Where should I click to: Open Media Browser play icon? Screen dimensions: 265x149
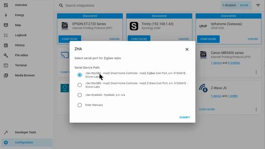pyautogui.click(x=6, y=75)
